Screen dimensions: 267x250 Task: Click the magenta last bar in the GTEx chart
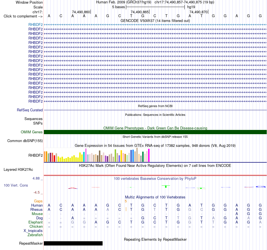pos(149,155)
